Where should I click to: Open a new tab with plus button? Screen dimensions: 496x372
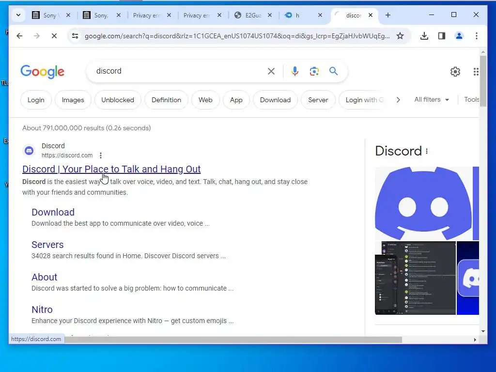388,15
